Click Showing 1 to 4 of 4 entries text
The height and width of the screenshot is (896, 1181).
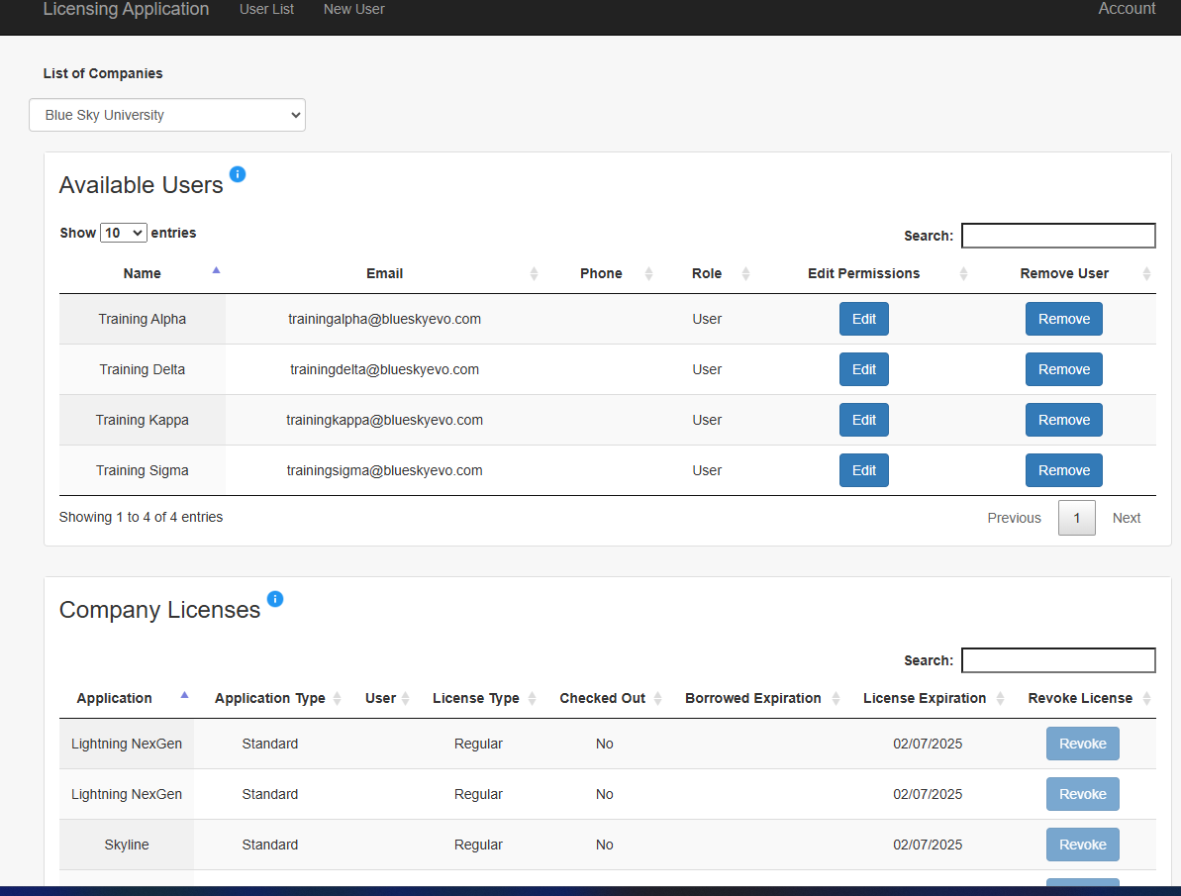click(x=141, y=517)
